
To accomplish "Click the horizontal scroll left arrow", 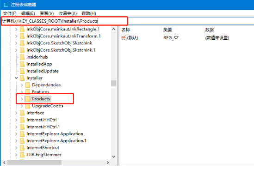I will [x=4, y=163].
